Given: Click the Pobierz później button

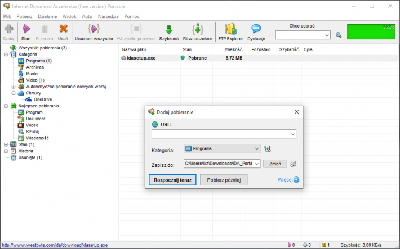Looking at the screenshot, I should (x=224, y=180).
